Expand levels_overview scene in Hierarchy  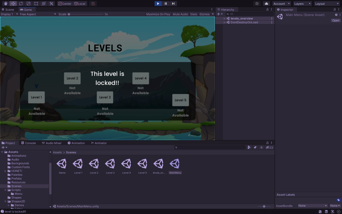tap(225, 18)
